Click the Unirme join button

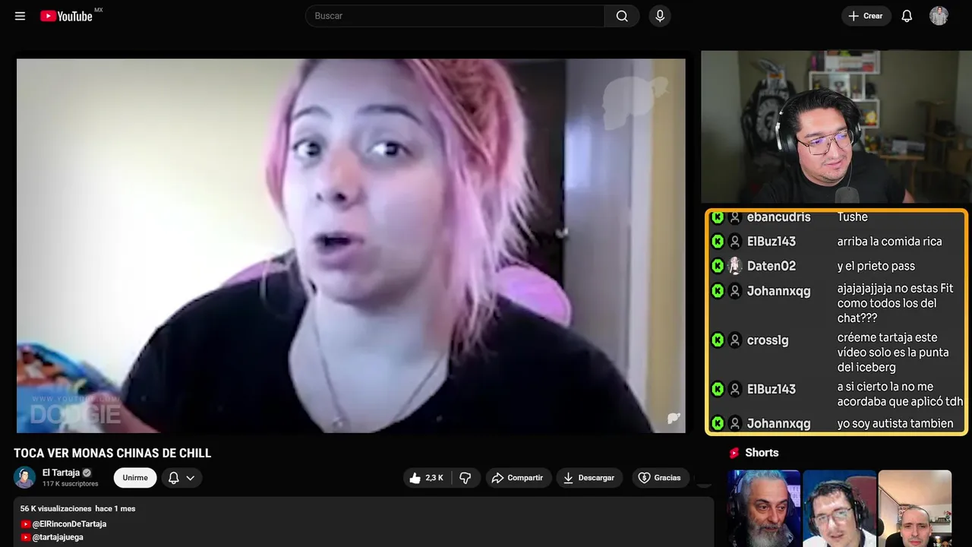tap(135, 478)
